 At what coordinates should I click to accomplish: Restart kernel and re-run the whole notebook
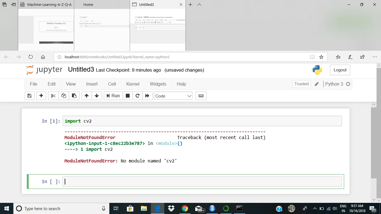pyautogui.click(x=147, y=96)
